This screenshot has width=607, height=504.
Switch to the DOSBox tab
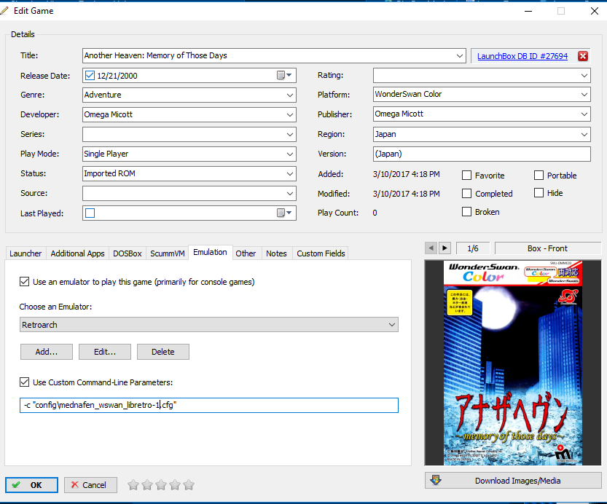(128, 253)
